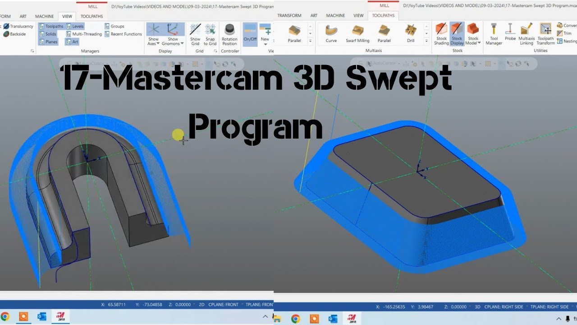Open the Translucency group dialog launcher

coord(32,51)
